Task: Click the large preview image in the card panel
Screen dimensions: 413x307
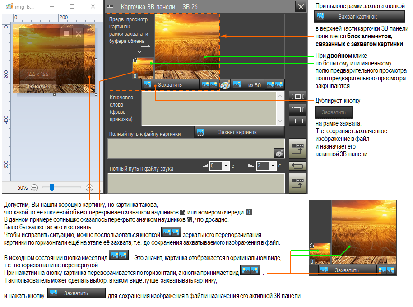Action: coord(187,47)
